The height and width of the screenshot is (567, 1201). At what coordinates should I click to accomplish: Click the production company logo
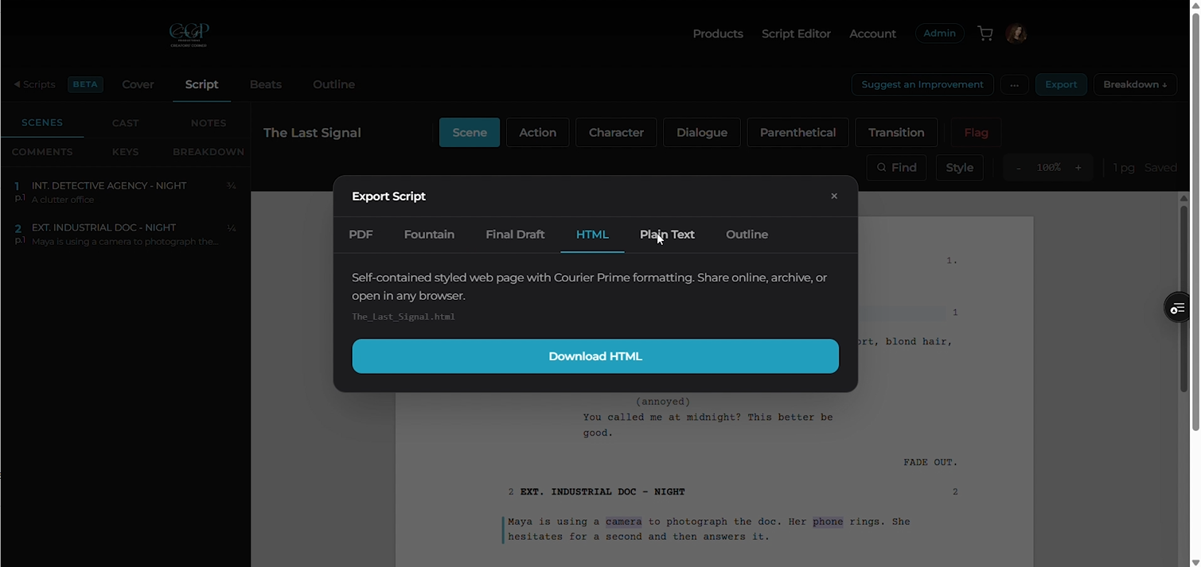click(189, 35)
